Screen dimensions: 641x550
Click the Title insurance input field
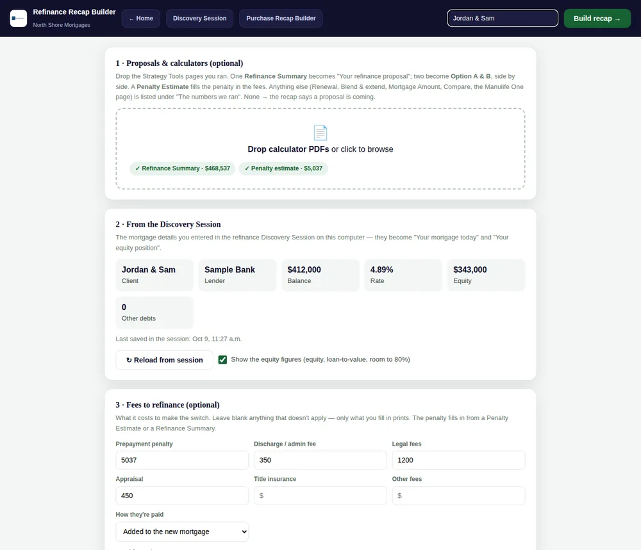point(320,496)
